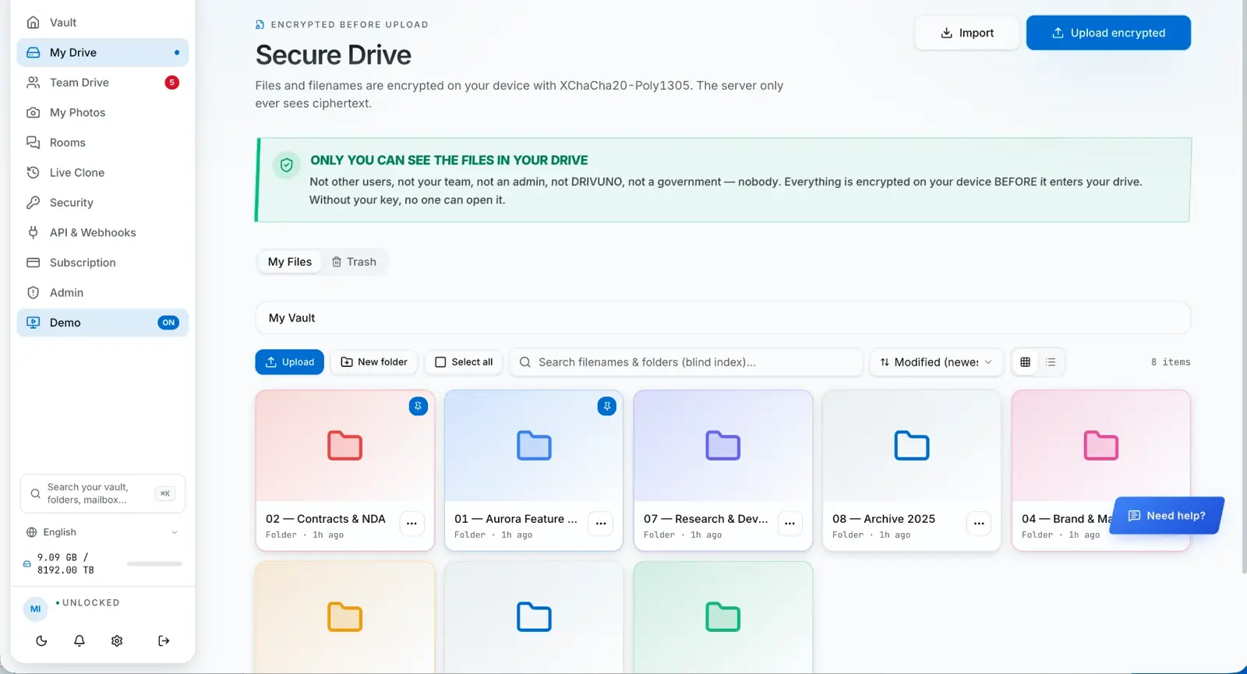Open the 02 — Contracts & NDA folder thumbnail
The height and width of the screenshot is (674, 1247).
(344, 446)
